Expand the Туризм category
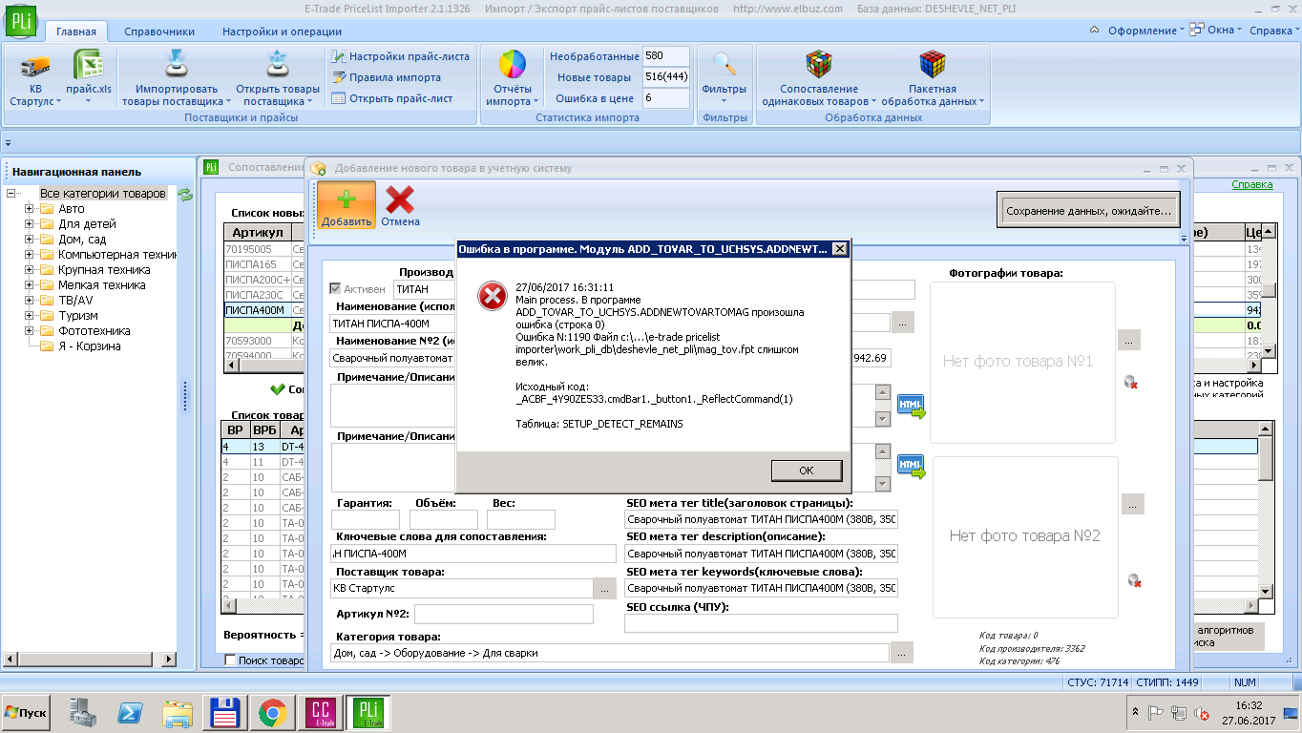The width and height of the screenshot is (1302, 733). point(29,316)
